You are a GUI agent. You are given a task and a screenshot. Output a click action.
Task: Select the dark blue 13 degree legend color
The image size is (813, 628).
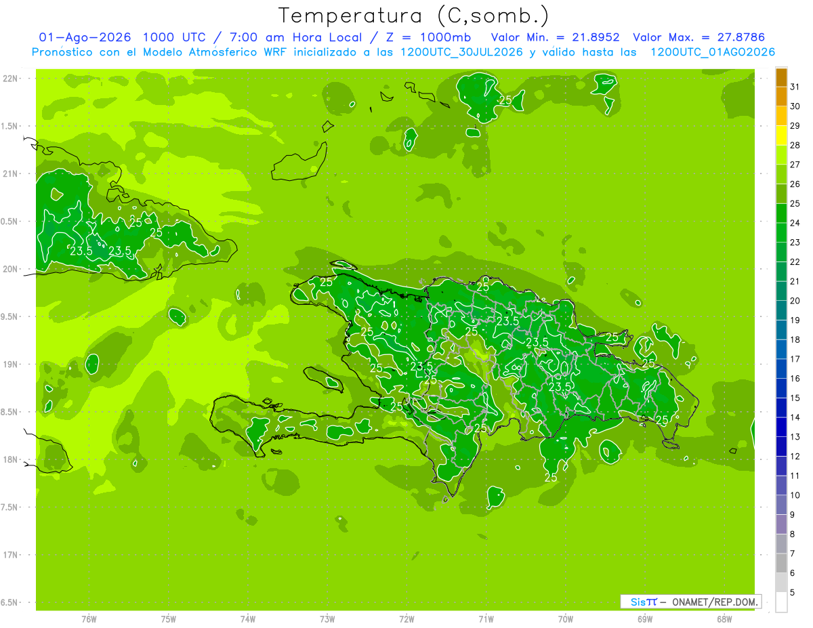(781, 427)
